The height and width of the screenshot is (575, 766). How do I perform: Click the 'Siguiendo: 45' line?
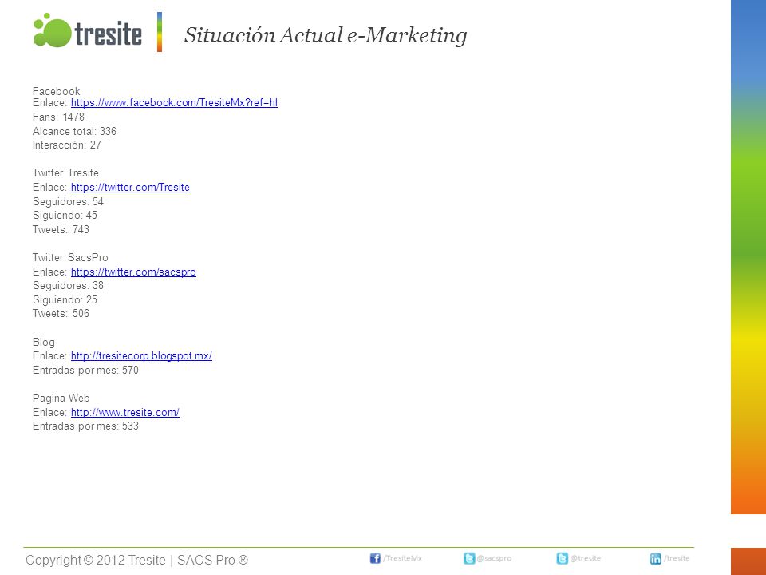click(65, 215)
